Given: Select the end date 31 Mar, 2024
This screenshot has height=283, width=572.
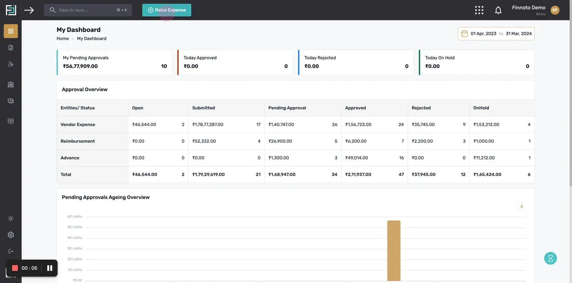Looking at the screenshot, I should click(x=519, y=34).
